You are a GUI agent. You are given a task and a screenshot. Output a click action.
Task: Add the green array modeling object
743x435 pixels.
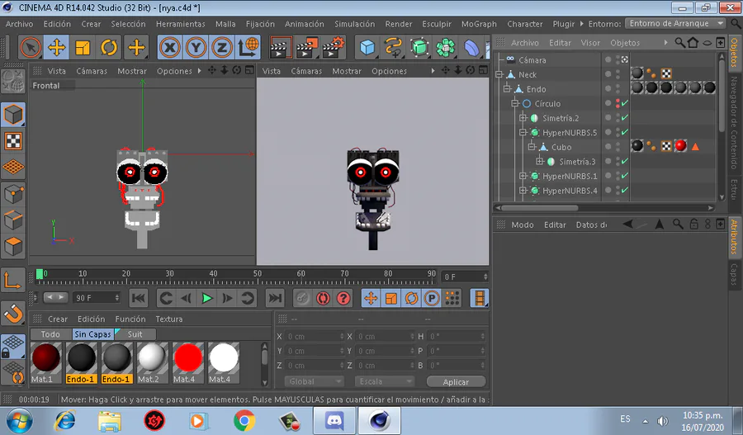[446, 47]
